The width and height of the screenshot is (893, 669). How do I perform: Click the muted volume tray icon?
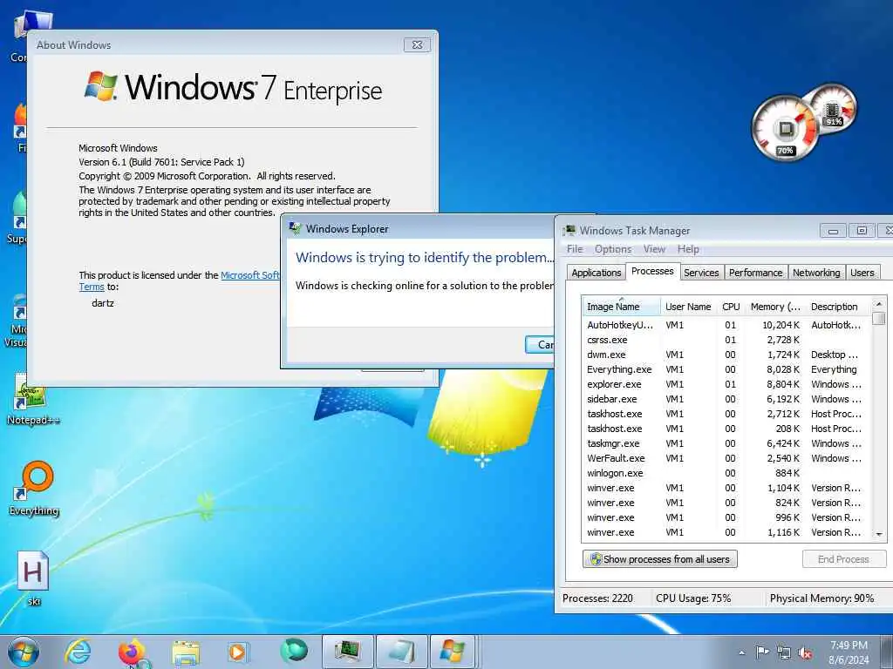805,652
